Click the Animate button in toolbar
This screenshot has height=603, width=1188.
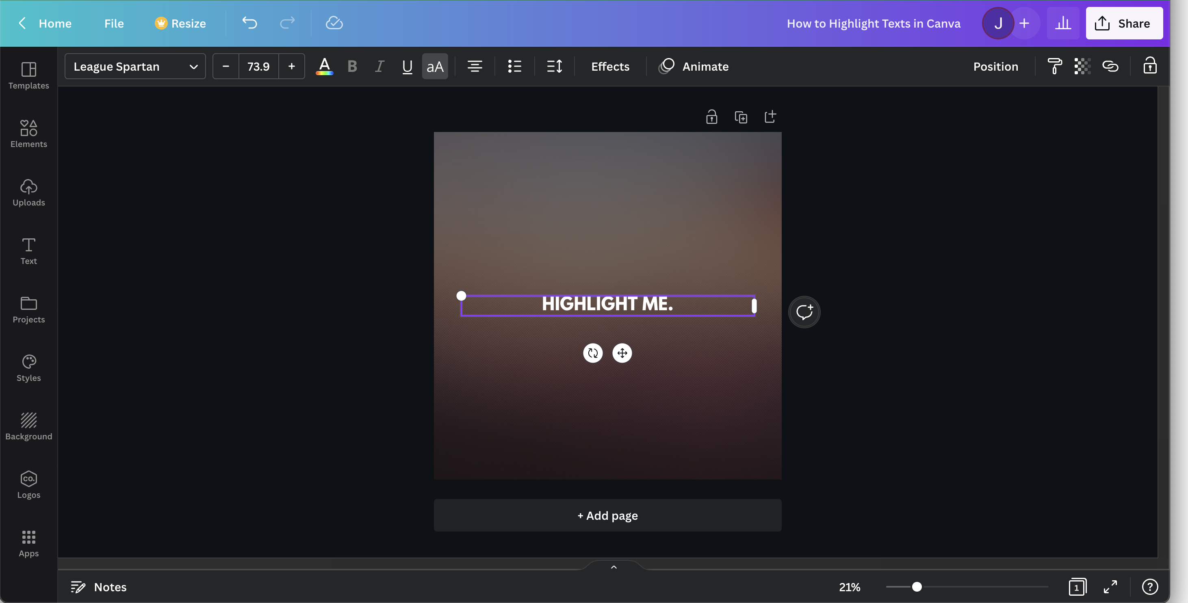click(x=693, y=65)
